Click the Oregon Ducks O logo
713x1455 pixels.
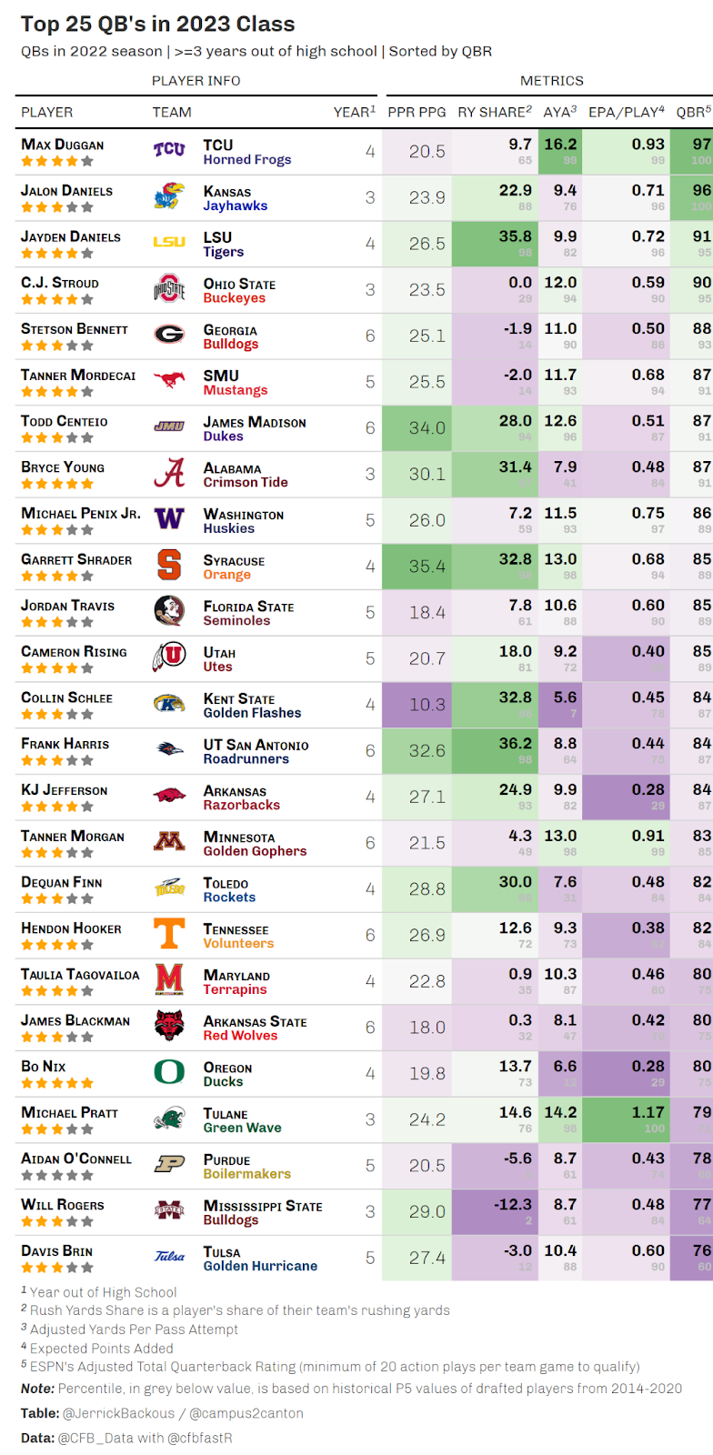169,1072
